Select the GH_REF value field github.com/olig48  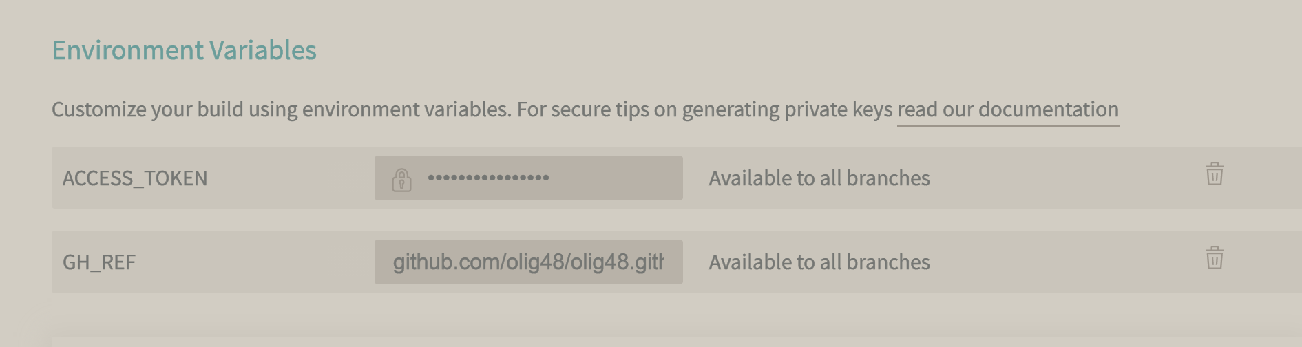coord(529,262)
